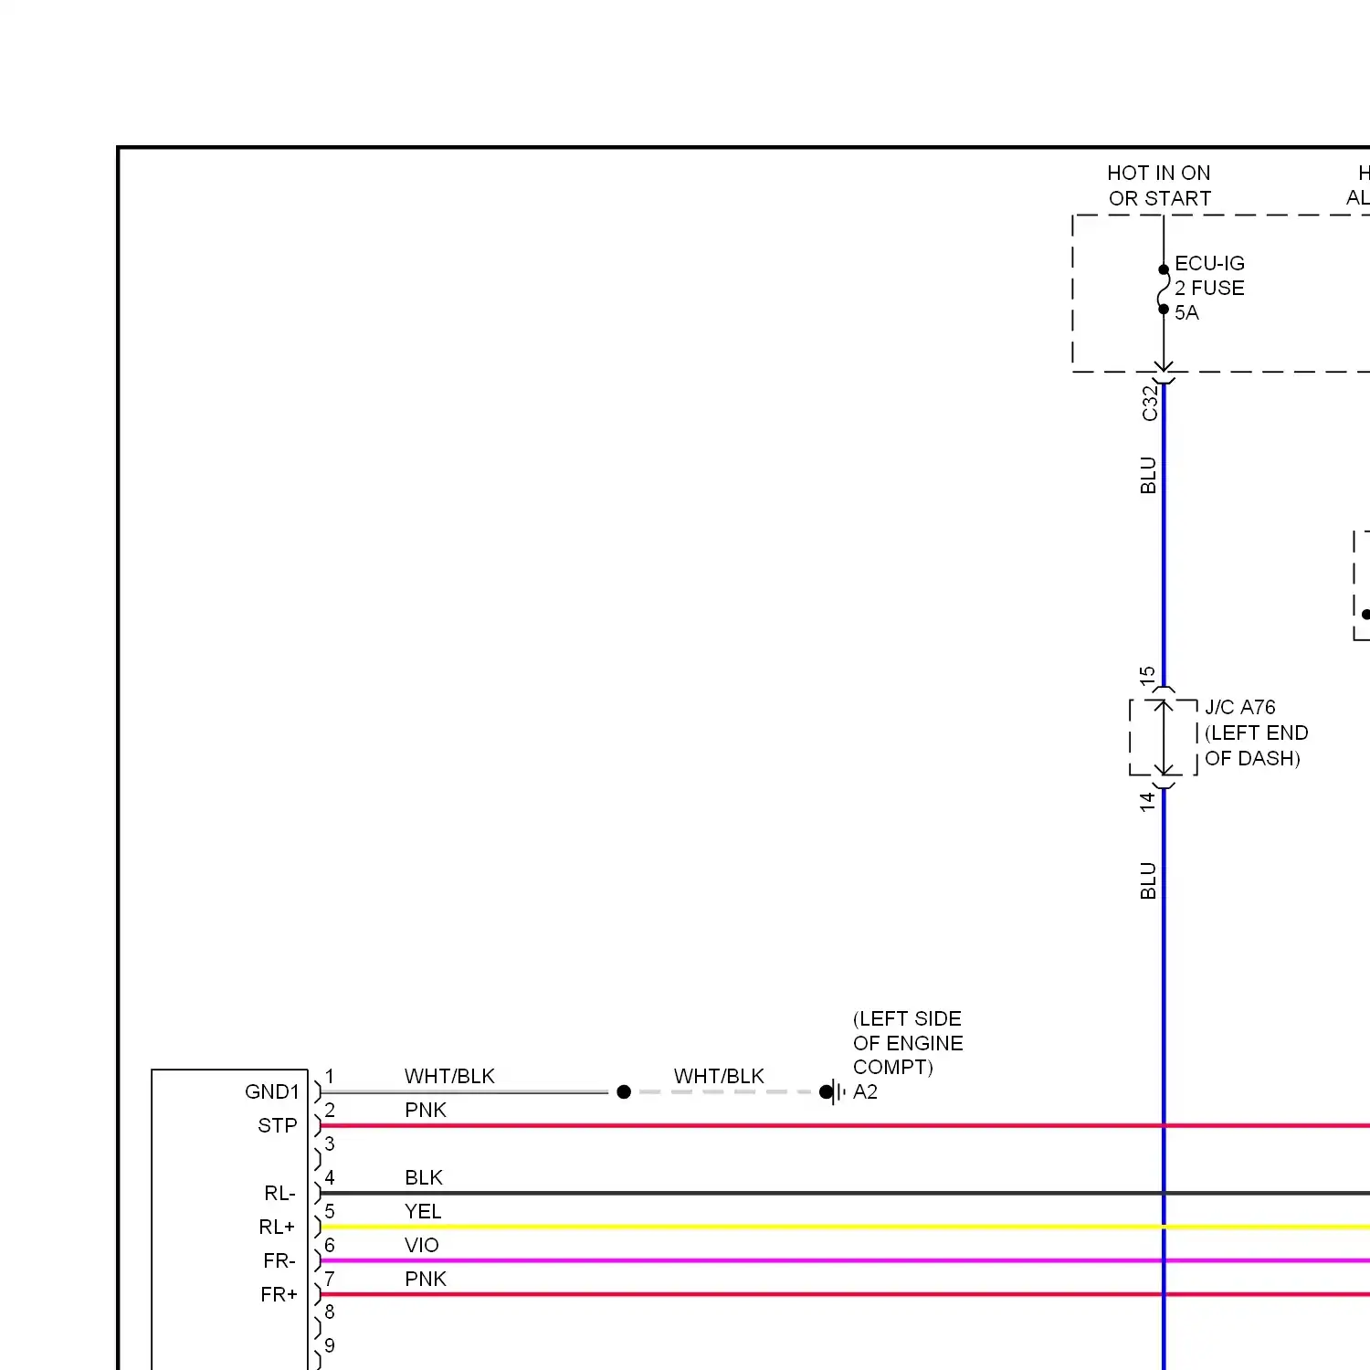
Task: Click connector pin number 9
Action: [x=330, y=1345]
